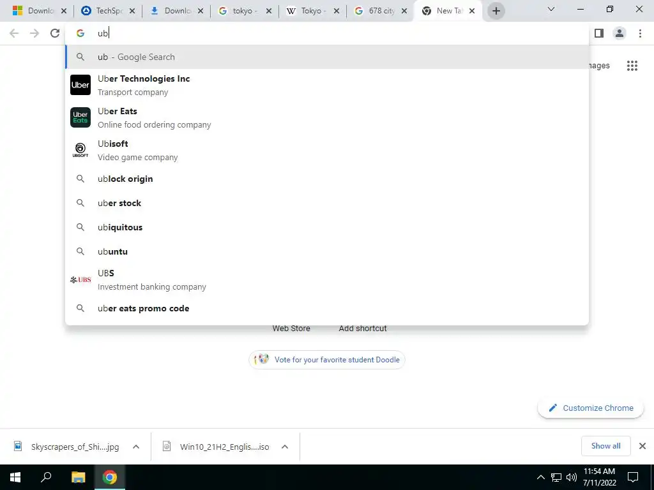The image size is (654, 490).
Task: Open the Skyscrapers_of_Shi jpg download
Action: click(66, 447)
